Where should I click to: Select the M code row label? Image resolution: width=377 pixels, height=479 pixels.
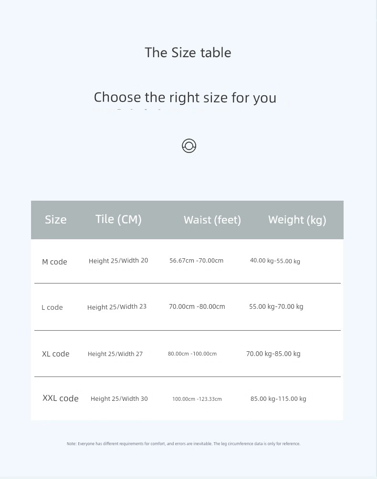(54, 262)
